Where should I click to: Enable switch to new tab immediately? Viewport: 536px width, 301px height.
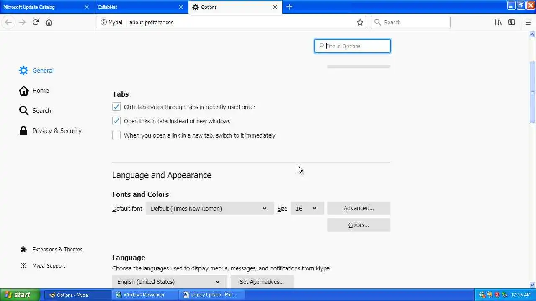pyautogui.click(x=116, y=135)
